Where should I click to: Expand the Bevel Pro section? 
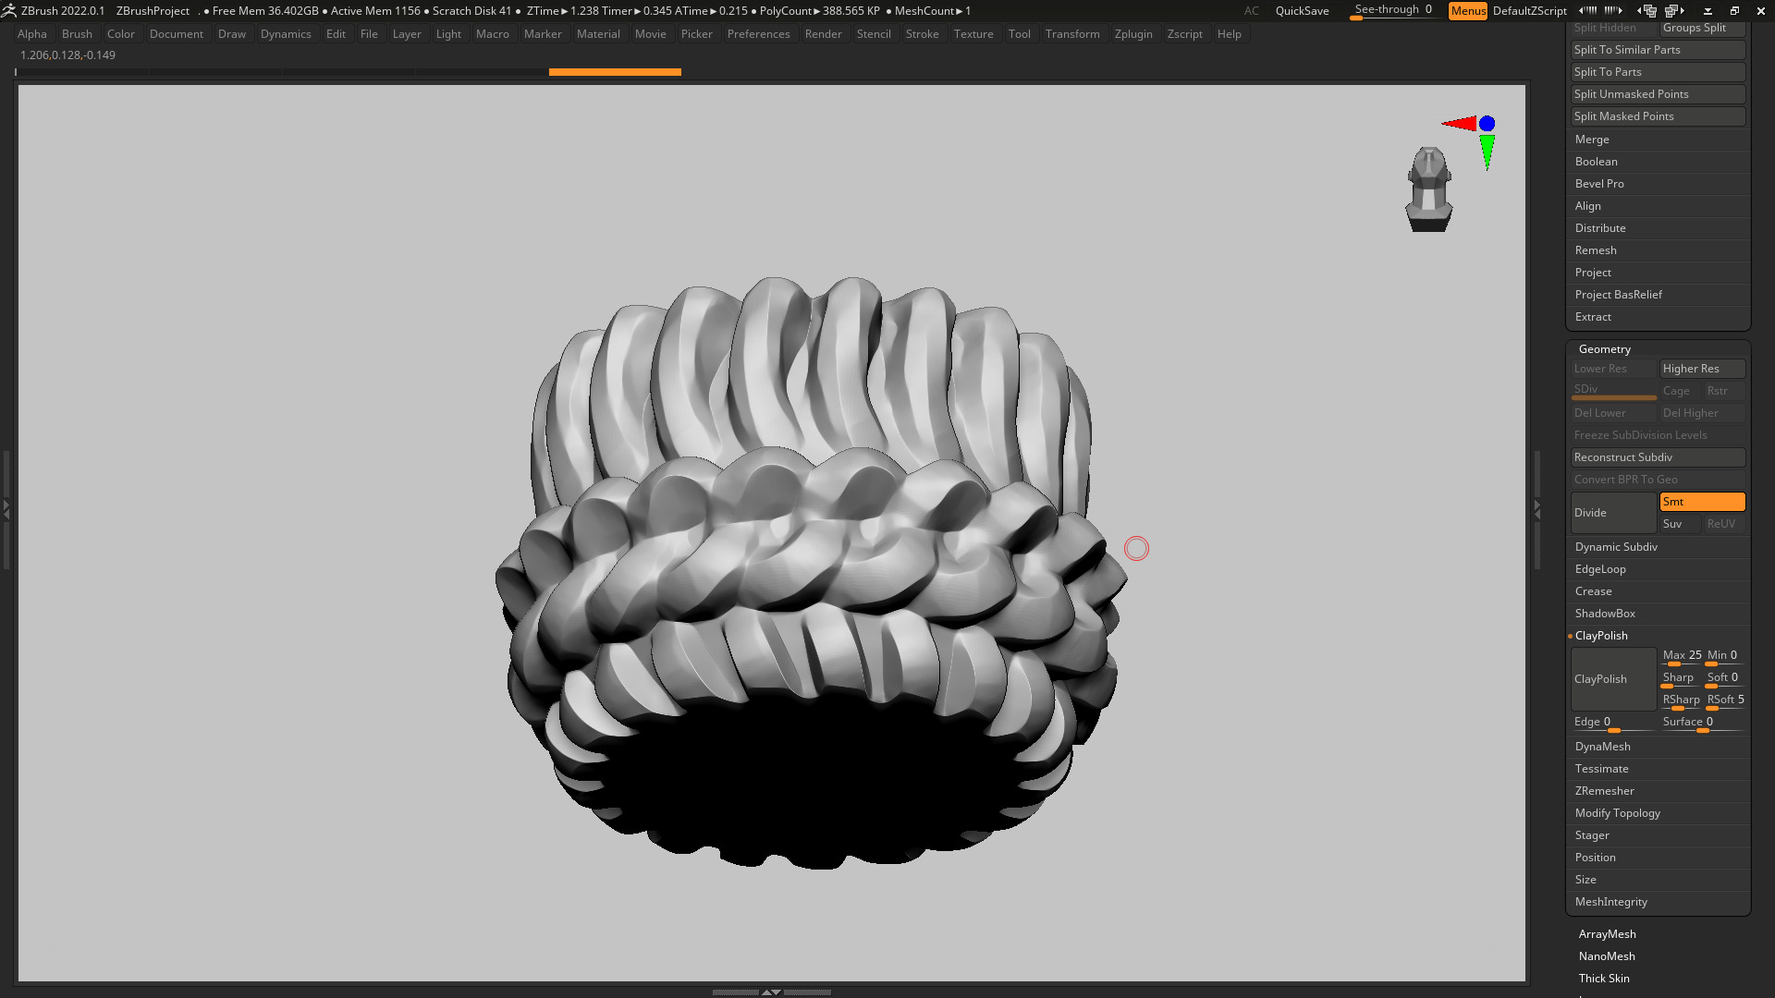[1599, 184]
